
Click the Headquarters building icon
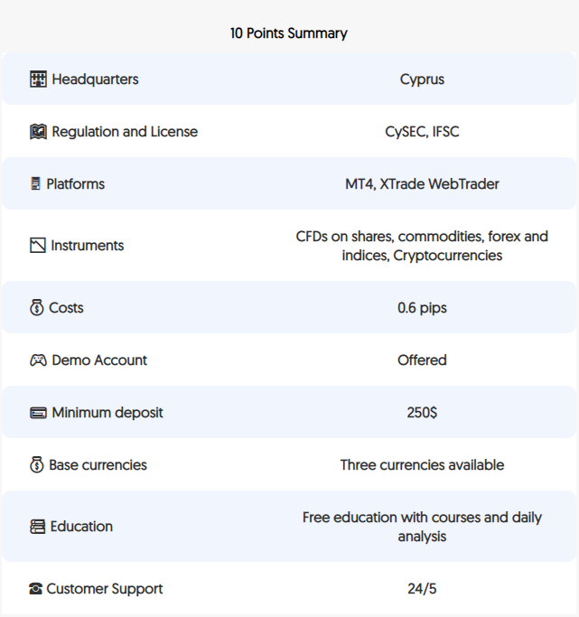(38, 79)
